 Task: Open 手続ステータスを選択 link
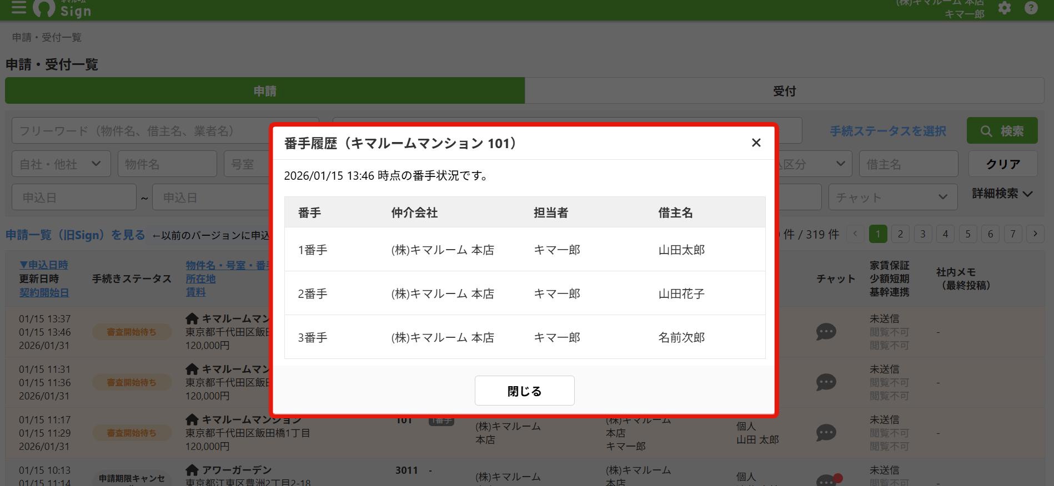(x=888, y=131)
